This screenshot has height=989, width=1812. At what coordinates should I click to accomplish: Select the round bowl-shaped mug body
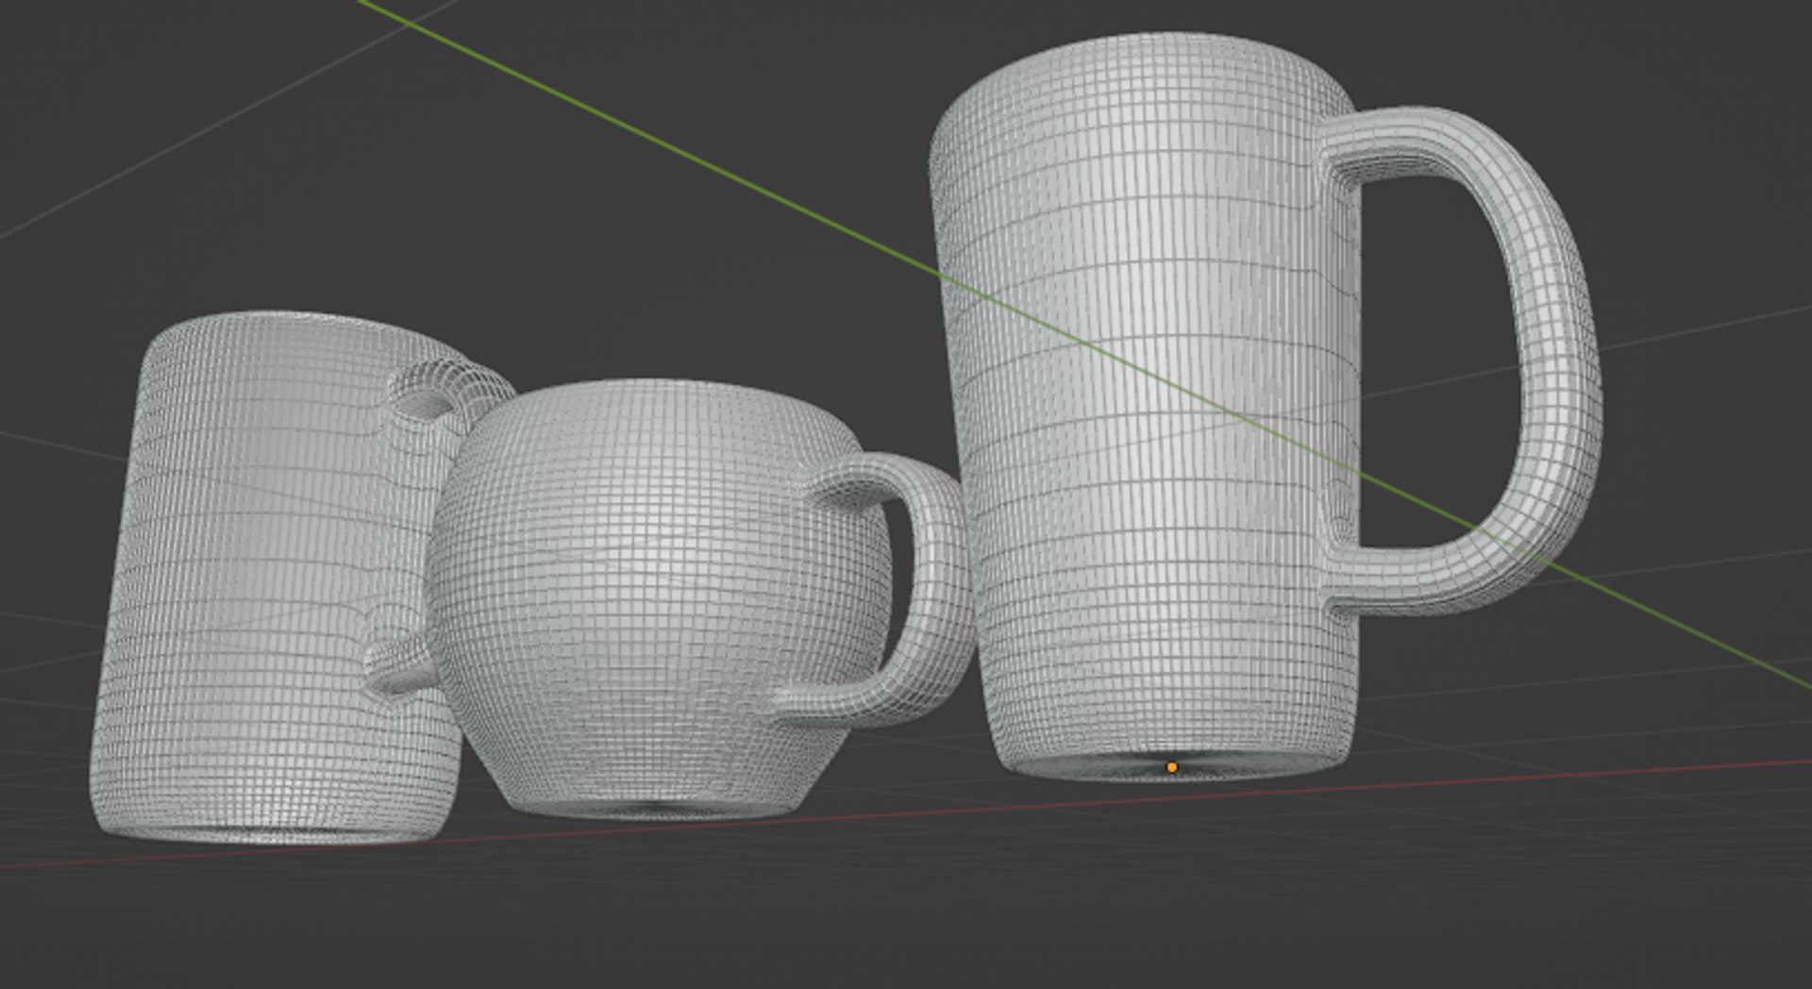tap(661, 599)
